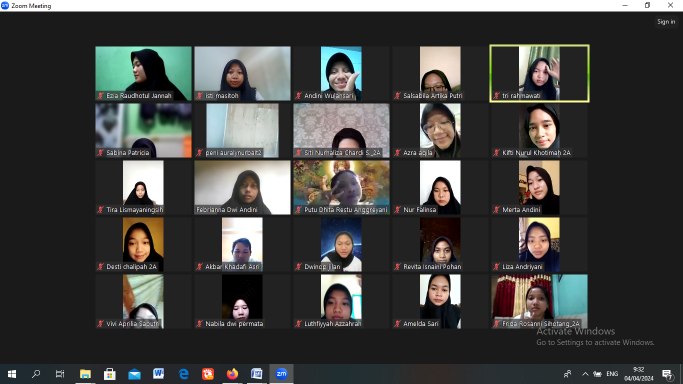683x384 pixels.
Task: Open Zoom from the taskbar
Action: [x=281, y=374]
